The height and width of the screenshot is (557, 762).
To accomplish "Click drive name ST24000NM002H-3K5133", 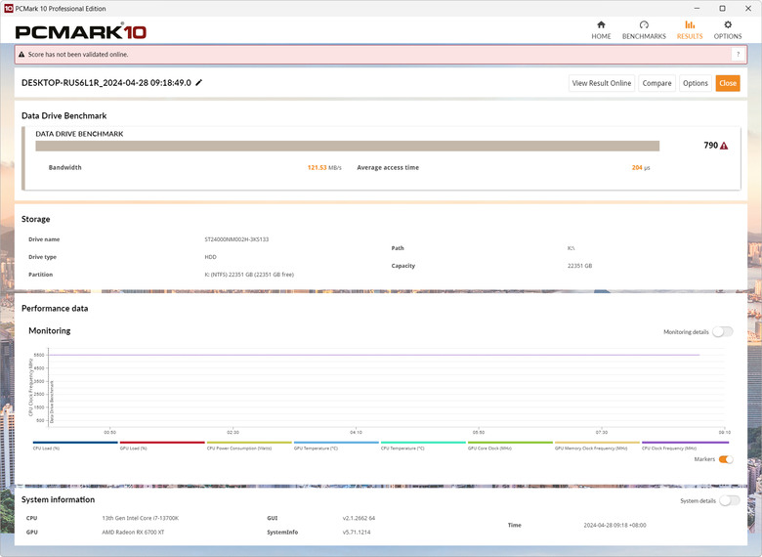I will pos(236,239).
